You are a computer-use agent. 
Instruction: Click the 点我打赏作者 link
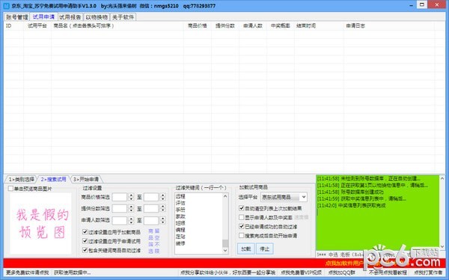point(428,273)
